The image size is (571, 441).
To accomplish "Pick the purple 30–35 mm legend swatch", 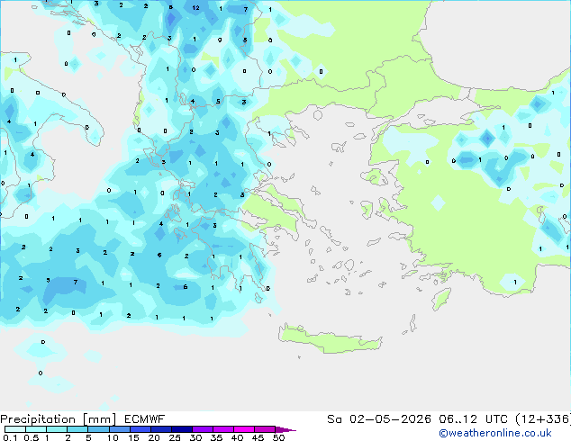I will pyautogui.click(x=203, y=429).
